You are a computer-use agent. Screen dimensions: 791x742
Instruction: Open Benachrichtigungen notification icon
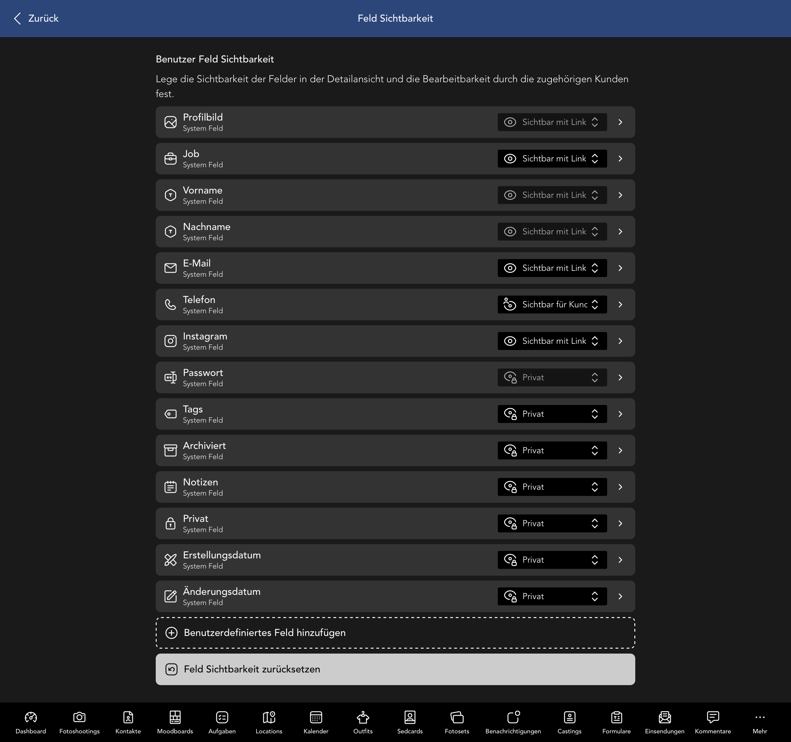(513, 717)
